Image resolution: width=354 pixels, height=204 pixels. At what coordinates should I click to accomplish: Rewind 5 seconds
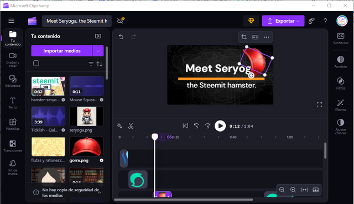pyautogui.click(x=197, y=126)
